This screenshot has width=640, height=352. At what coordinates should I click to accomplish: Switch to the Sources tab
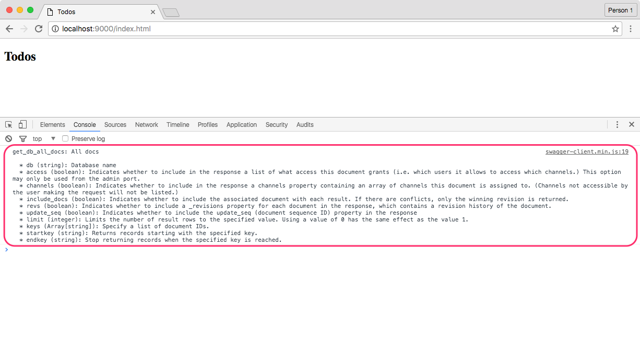pos(115,125)
